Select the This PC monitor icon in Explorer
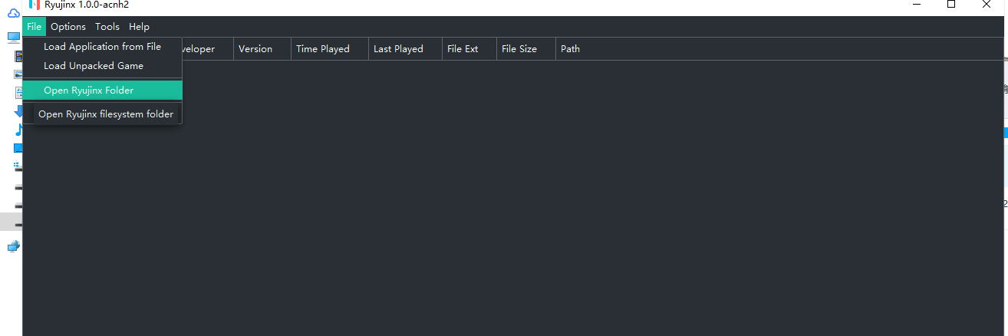 [14, 37]
